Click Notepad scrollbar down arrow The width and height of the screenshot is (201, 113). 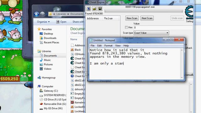click(x=182, y=78)
